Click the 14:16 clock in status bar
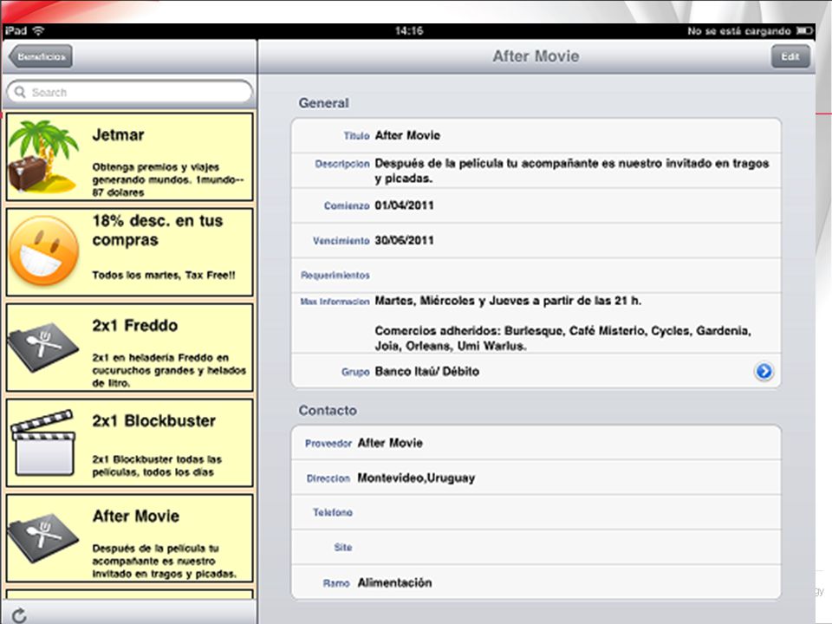Image resolution: width=832 pixels, height=624 pixels. [408, 31]
